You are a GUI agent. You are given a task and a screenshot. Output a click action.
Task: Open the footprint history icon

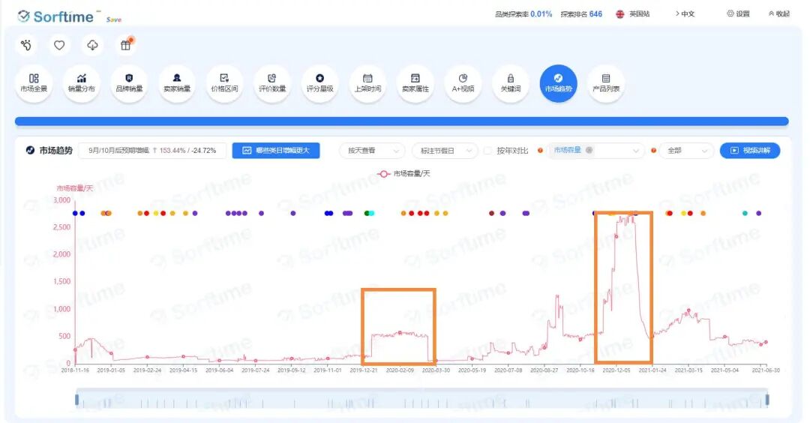coord(26,46)
